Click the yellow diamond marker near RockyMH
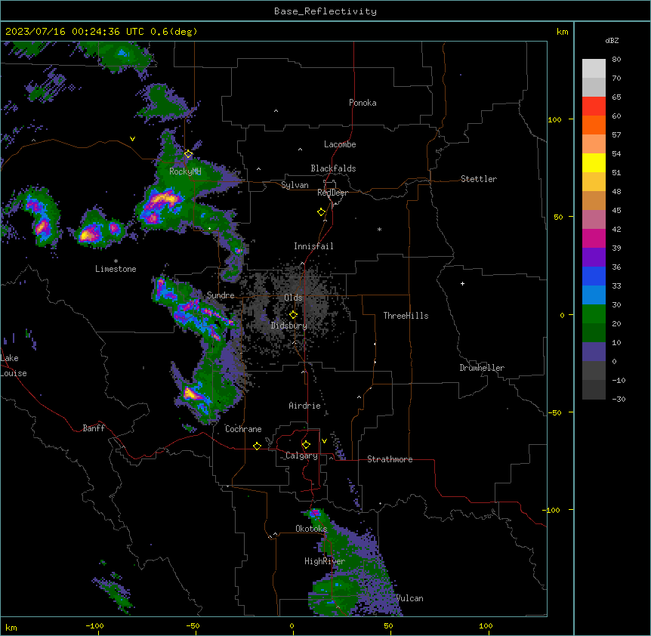The height and width of the screenshot is (636, 651). (189, 154)
